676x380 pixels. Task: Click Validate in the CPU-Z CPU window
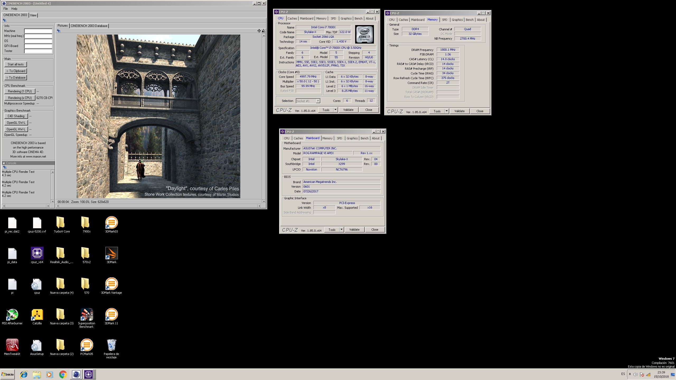[x=348, y=110]
